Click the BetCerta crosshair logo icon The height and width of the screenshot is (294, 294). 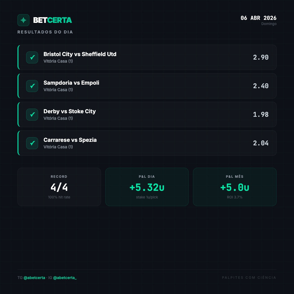tap(23, 20)
